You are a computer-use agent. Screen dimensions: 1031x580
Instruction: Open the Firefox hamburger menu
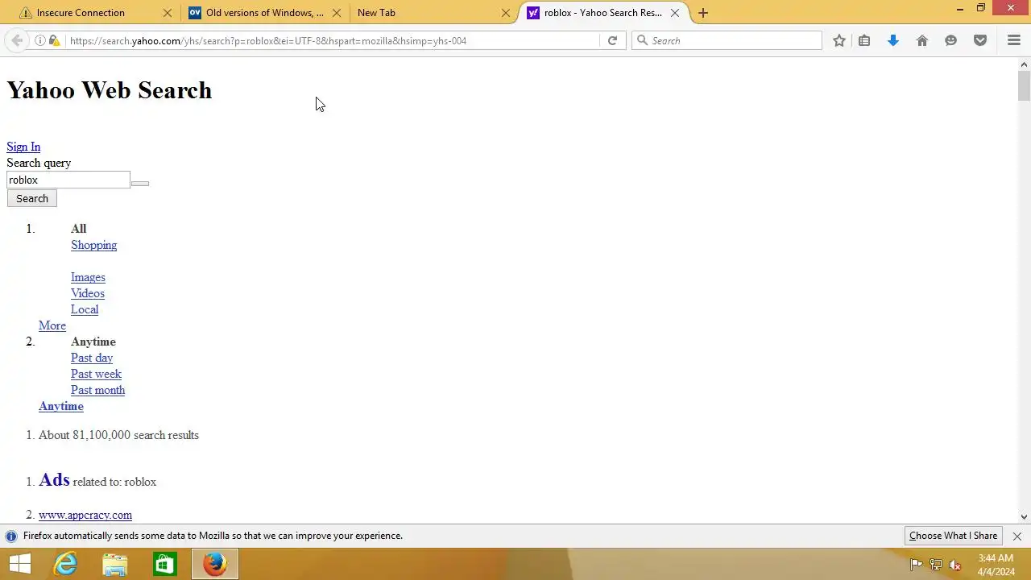(x=1014, y=40)
